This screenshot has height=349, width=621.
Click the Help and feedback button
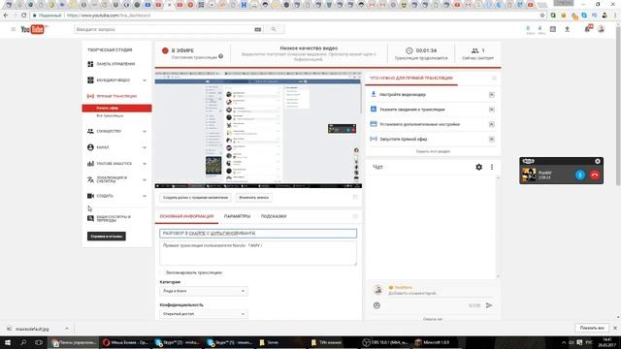point(107,237)
